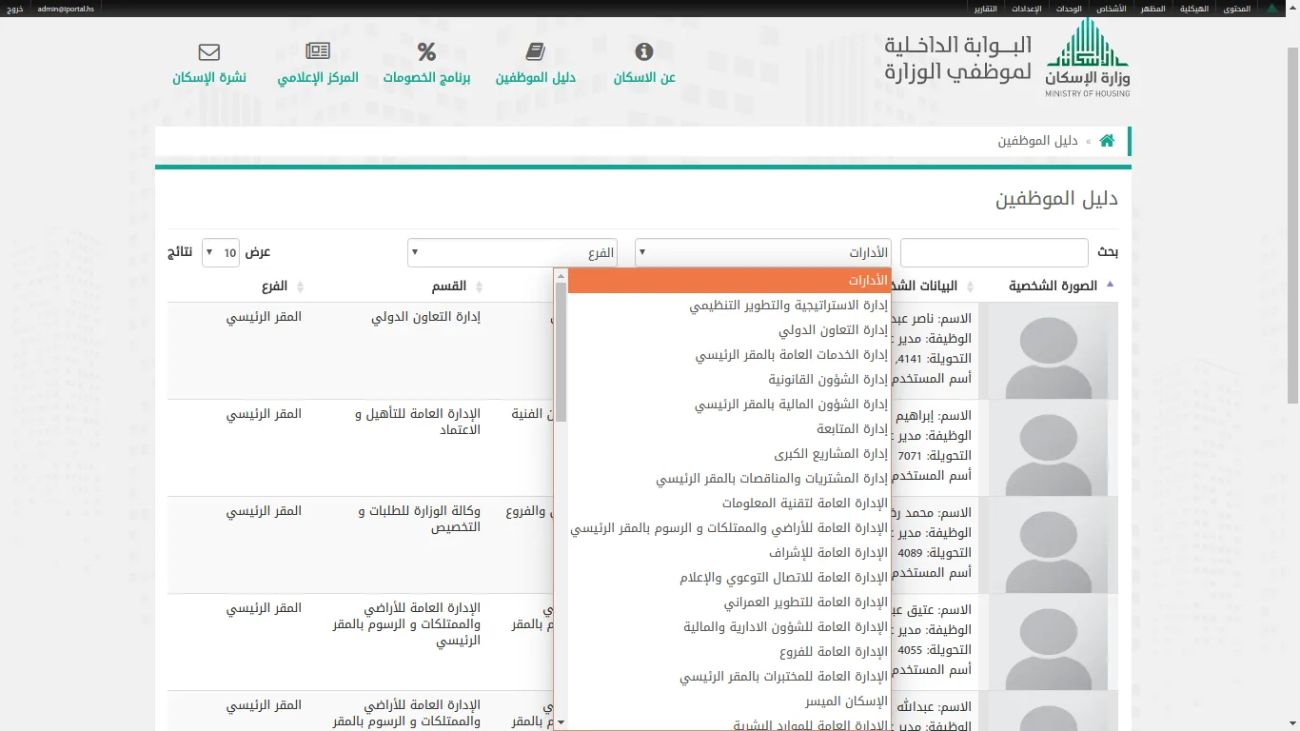The height and width of the screenshot is (731, 1300).
Task: Click sort arrows beside القسم header
Action: 479,286
